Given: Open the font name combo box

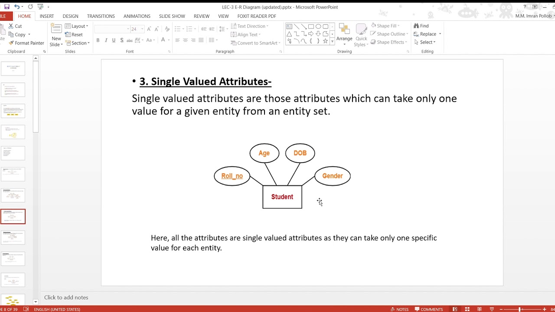Looking at the screenshot, I should [112, 29].
